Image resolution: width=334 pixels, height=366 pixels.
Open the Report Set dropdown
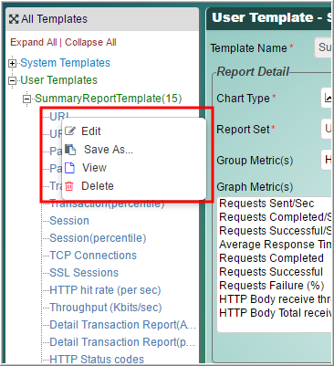(327, 129)
